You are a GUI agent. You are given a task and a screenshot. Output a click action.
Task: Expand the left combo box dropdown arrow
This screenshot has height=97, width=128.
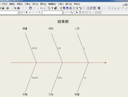coord(18,12)
